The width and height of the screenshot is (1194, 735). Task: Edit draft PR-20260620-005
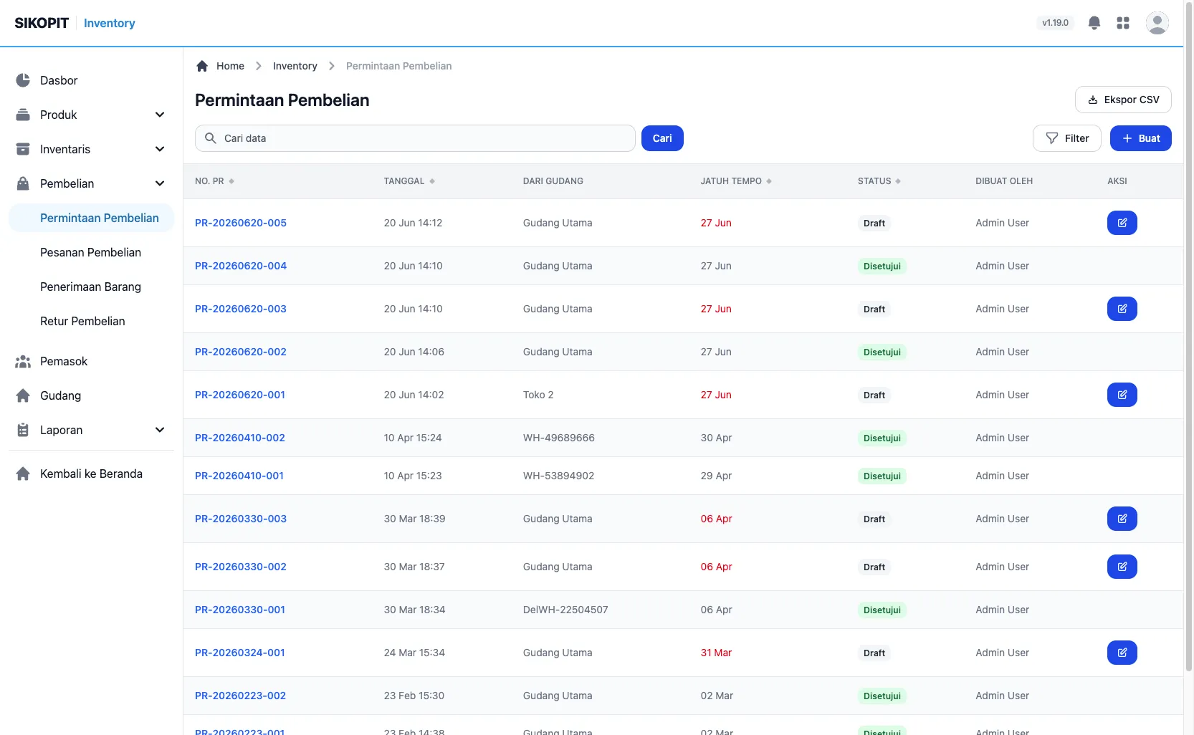(x=1122, y=223)
